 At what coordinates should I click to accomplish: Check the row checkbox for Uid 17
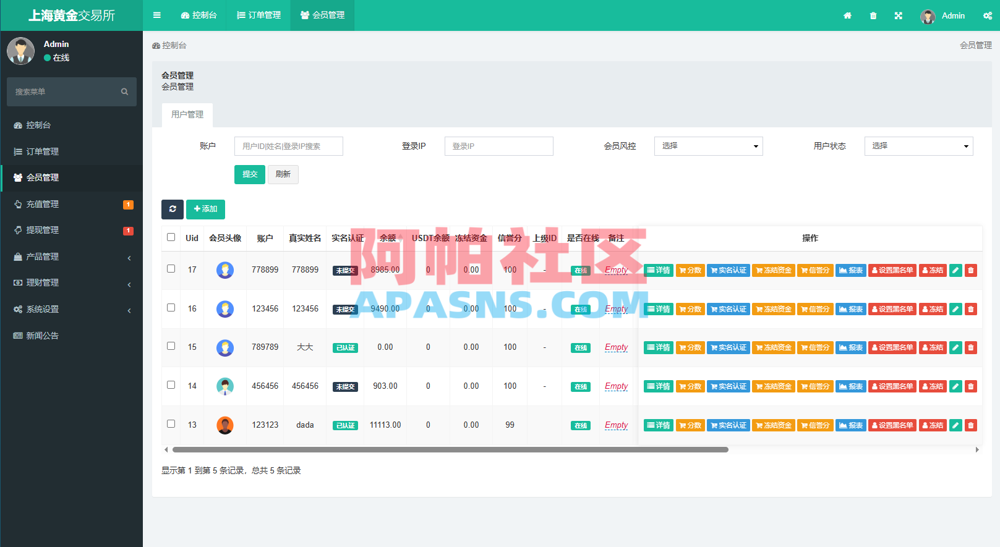pyautogui.click(x=171, y=269)
